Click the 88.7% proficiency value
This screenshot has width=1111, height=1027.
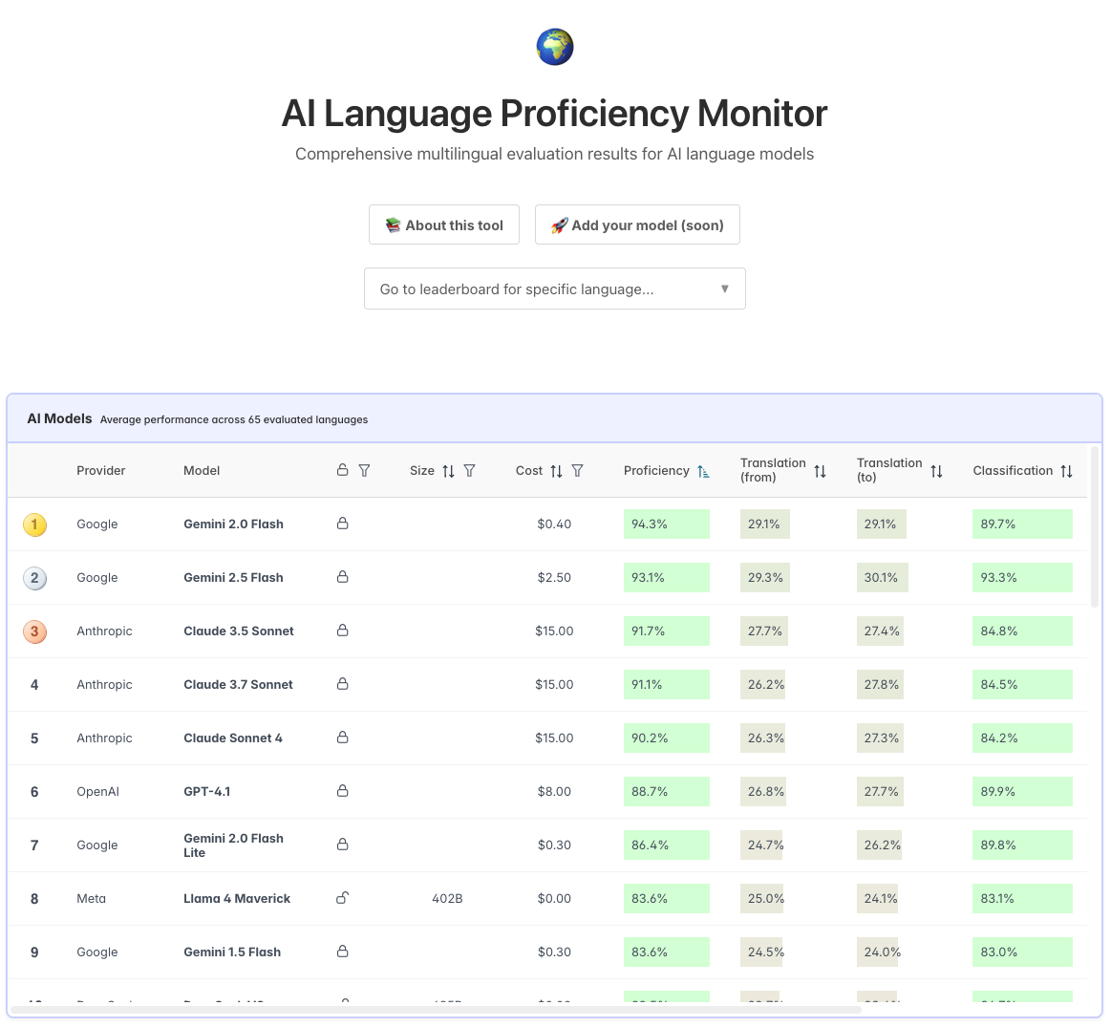click(x=650, y=792)
